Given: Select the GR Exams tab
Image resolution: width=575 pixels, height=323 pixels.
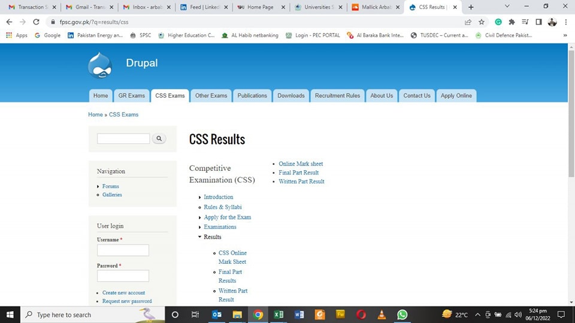Looking at the screenshot, I should (132, 95).
